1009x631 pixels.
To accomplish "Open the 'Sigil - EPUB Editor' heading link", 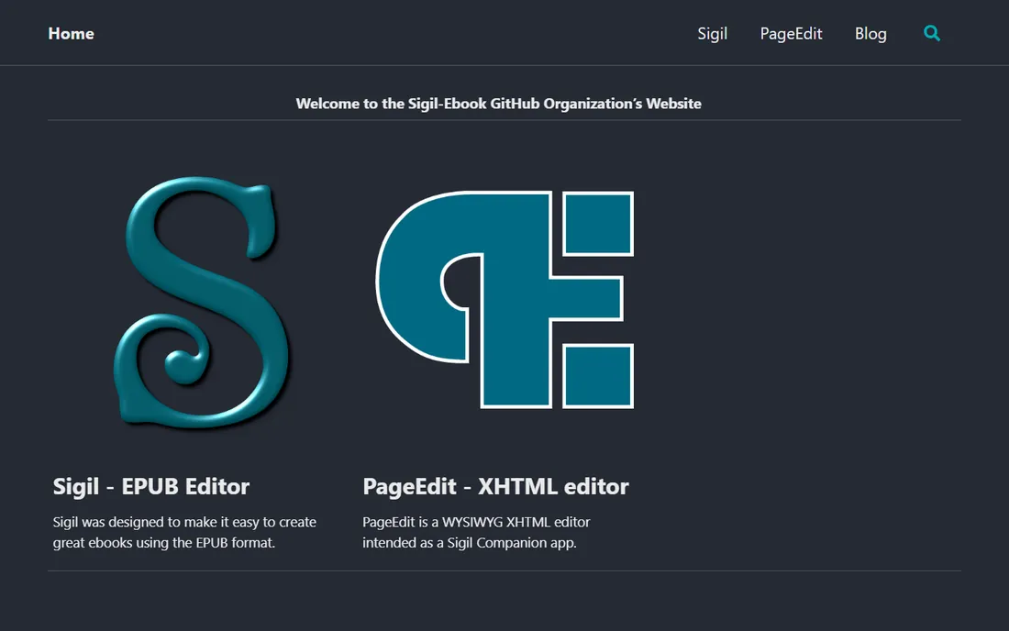I will click(151, 486).
